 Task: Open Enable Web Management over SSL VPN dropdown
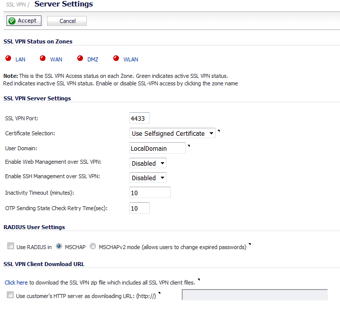(148, 163)
